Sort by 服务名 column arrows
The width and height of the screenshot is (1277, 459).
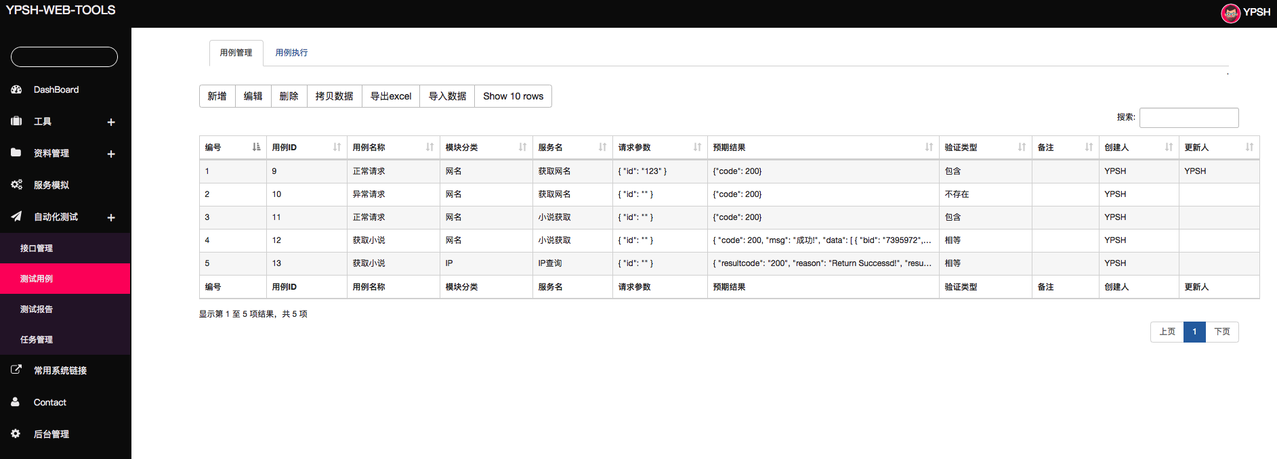[602, 147]
